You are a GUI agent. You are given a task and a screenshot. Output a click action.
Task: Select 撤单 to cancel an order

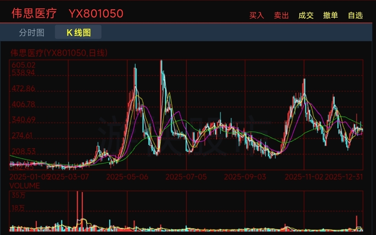click(330, 15)
